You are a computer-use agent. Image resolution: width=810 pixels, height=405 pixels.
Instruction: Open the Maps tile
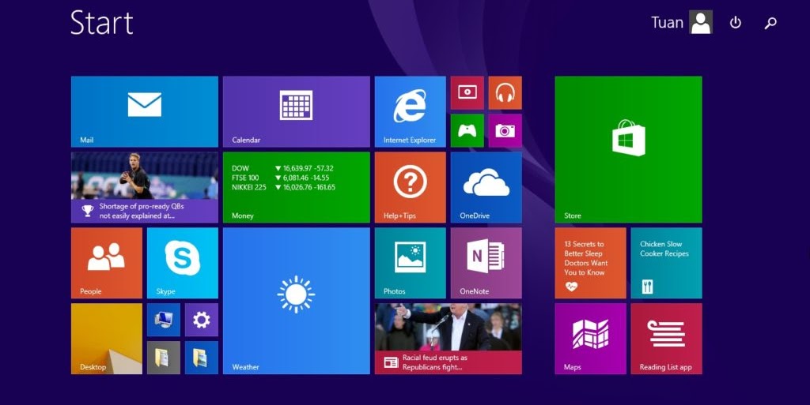pyautogui.click(x=590, y=339)
